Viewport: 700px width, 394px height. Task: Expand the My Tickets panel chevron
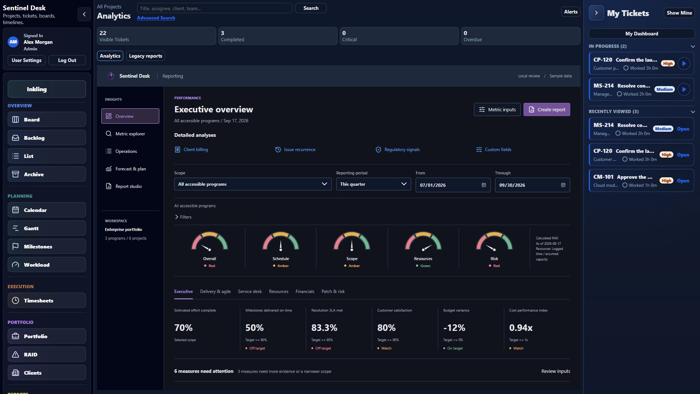point(596,13)
